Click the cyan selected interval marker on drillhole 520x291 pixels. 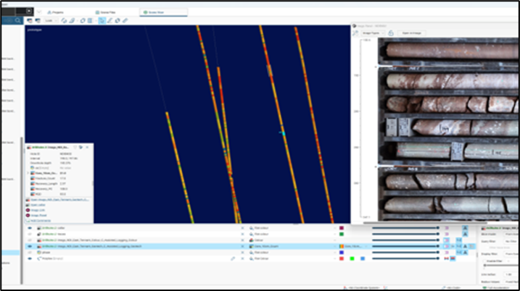(x=283, y=133)
